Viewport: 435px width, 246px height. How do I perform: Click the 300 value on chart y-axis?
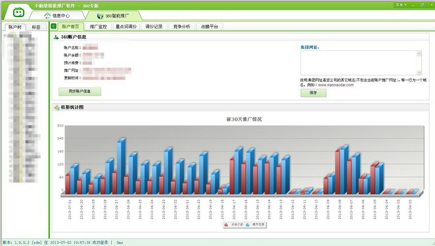(x=60, y=125)
